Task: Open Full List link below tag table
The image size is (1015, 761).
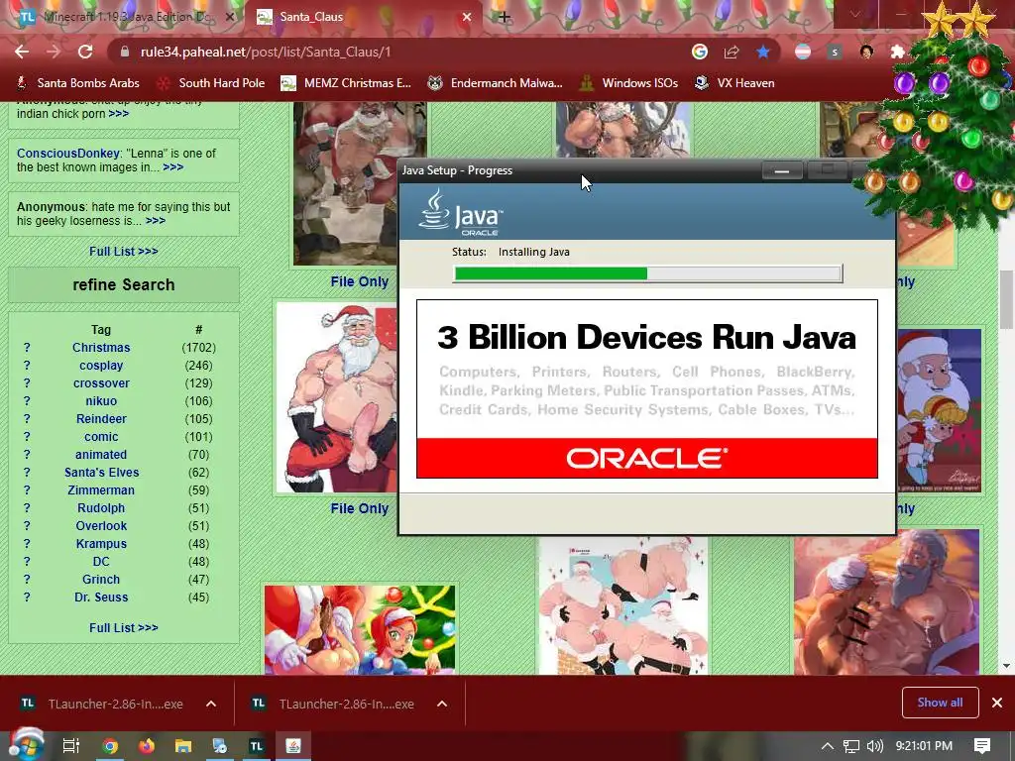Action: (123, 627)
